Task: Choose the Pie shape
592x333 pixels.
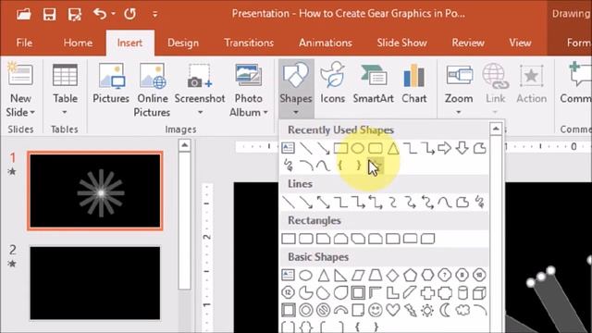Action: pyautogui.click(x=306, y=292)
